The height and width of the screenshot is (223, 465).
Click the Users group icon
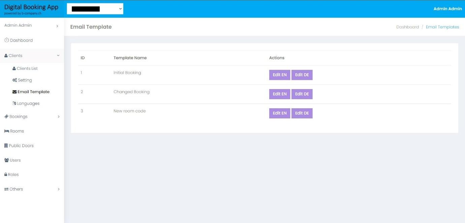click(x=7, y=160)
